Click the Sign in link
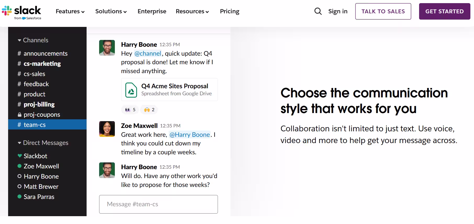Image resolution: width=474 pixels, height=224 pixels. [x=338, y=11]
